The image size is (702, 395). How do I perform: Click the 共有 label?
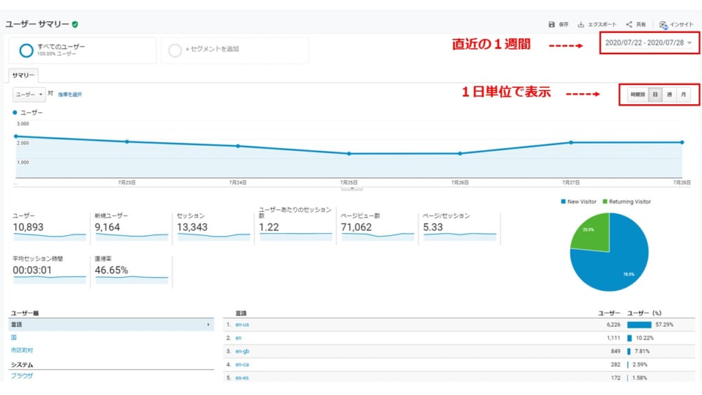(x=641, y=24)
